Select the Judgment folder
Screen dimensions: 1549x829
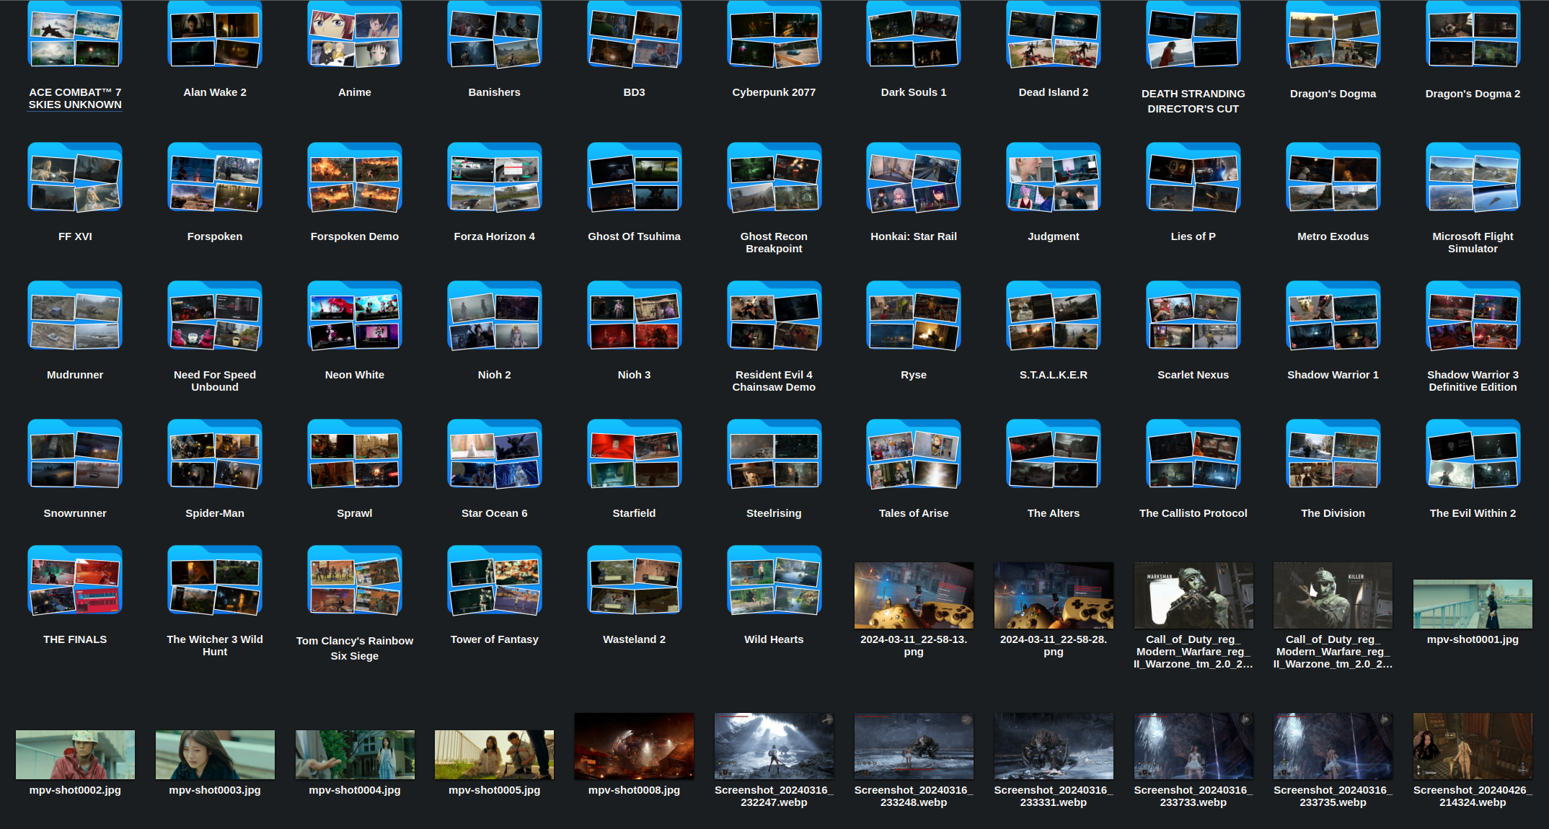pyautogui.click(x=1054, y=177)
